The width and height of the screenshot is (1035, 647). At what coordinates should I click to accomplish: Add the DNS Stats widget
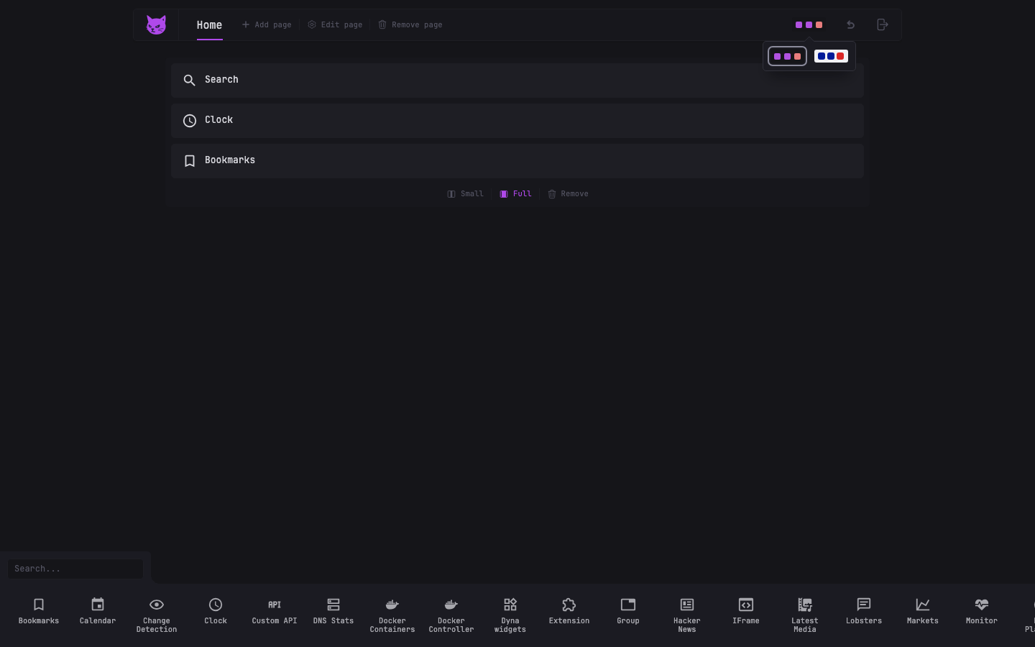coord(333,612)
